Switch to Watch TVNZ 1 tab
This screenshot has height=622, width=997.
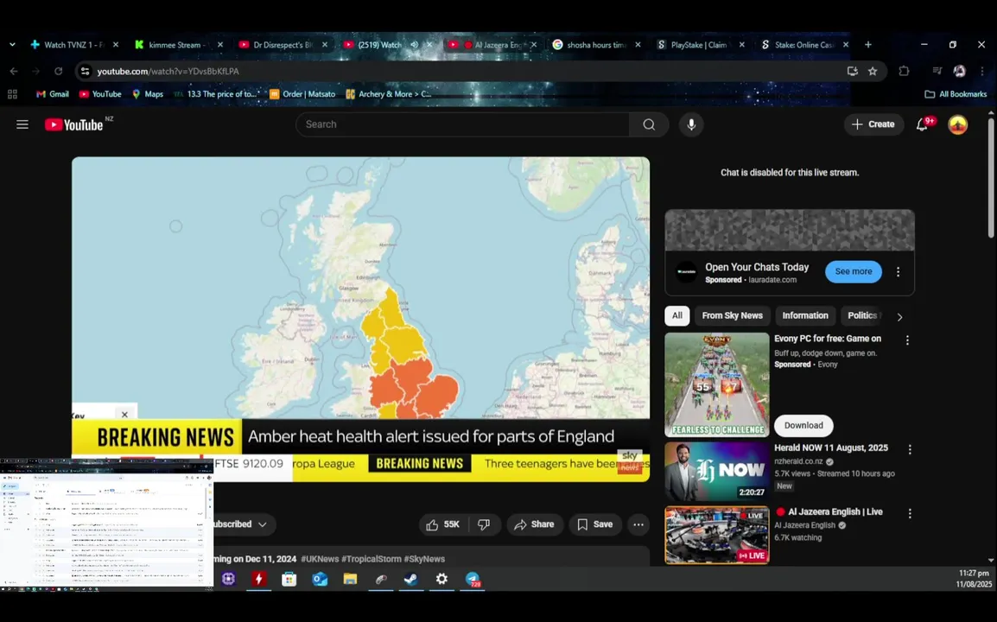(x=74, y=45)
